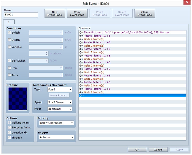The width and height of the screenshot is (192, 155).
Task: Select event page tab 1
Action: 9,22
